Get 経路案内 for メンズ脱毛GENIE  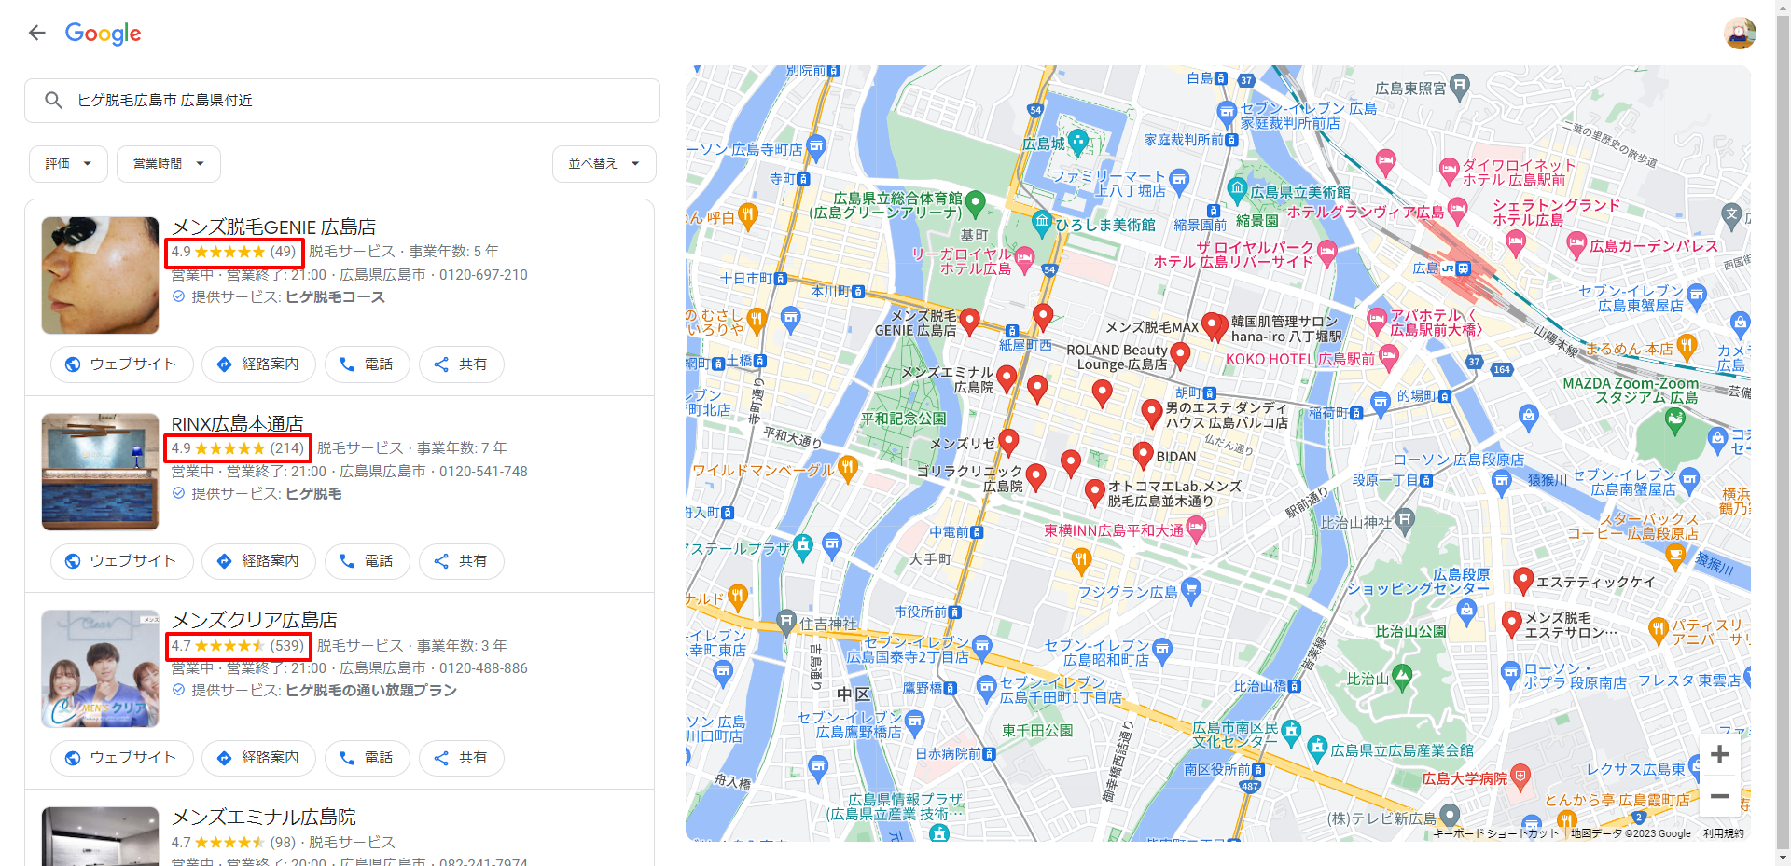(258, 364)
